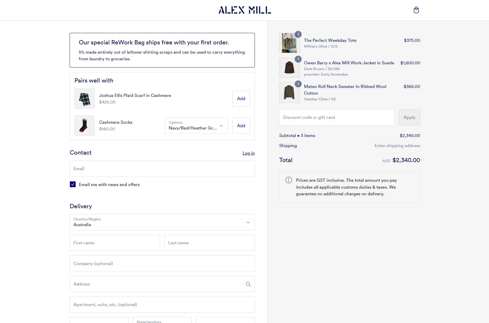
Task: Add the Joshua Ellis Plaid Scarf
Action: coord(241,98)
